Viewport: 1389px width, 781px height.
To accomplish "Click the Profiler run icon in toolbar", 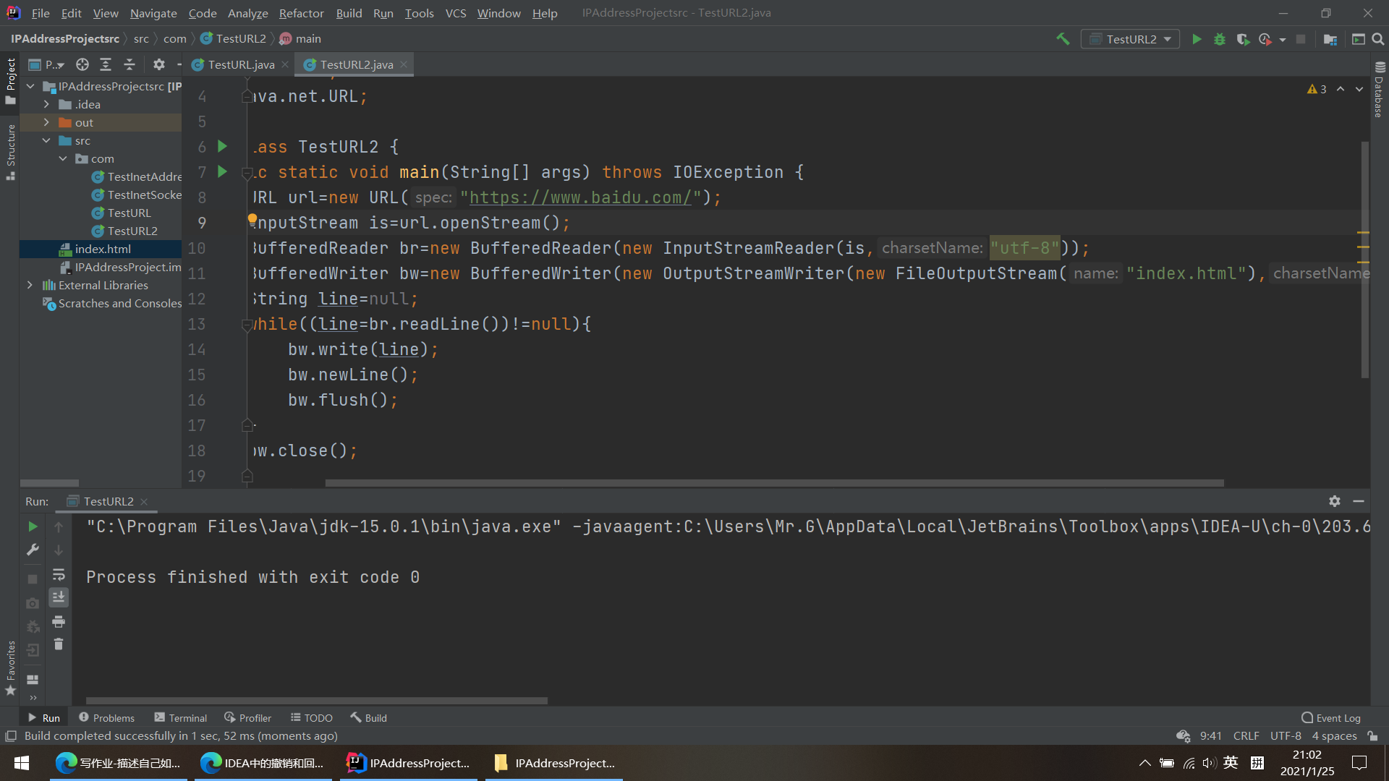I will 1265,39.
